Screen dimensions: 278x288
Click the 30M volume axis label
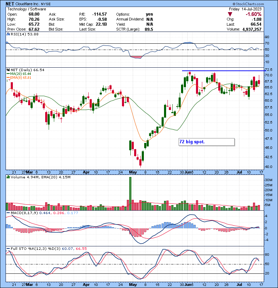268,180
